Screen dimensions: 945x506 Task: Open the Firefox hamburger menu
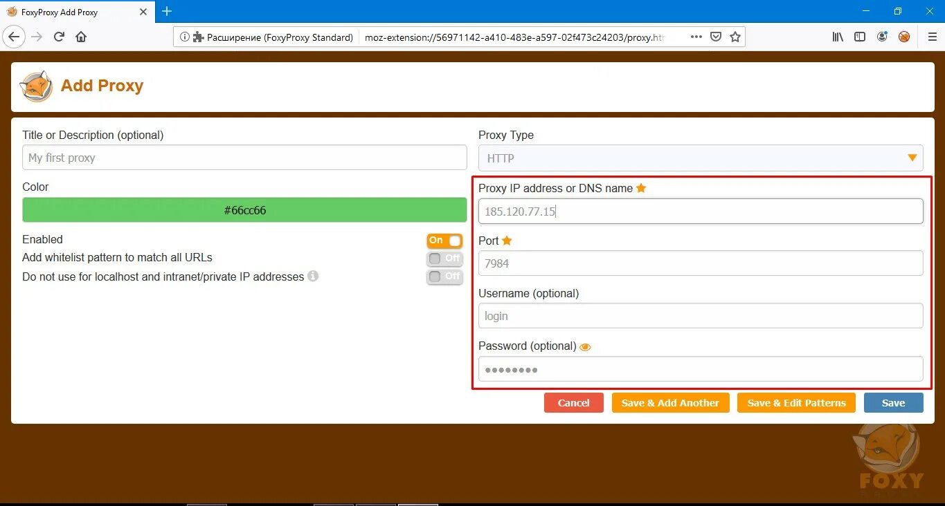pos(932,37)
